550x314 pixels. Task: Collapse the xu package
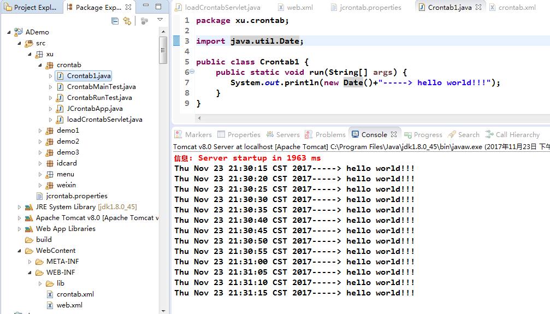coord(30,54)
